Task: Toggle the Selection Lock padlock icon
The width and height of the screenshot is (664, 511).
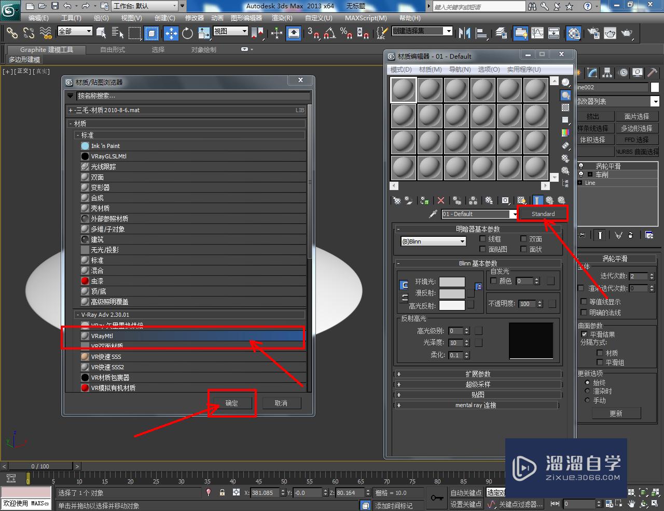Action: point(222,492)
